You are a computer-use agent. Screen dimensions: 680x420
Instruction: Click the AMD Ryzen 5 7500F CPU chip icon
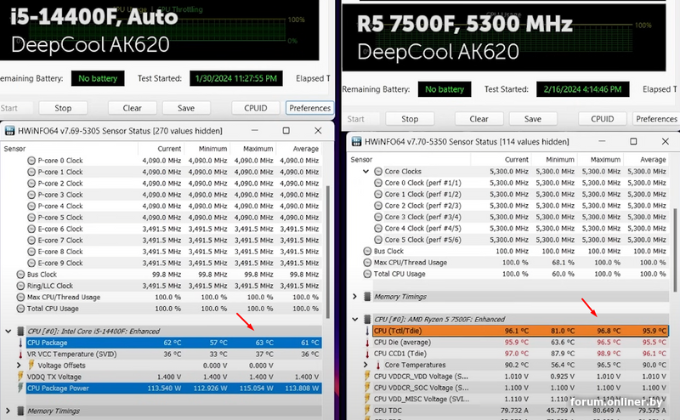pyautogui.click(x=367, y=320)
